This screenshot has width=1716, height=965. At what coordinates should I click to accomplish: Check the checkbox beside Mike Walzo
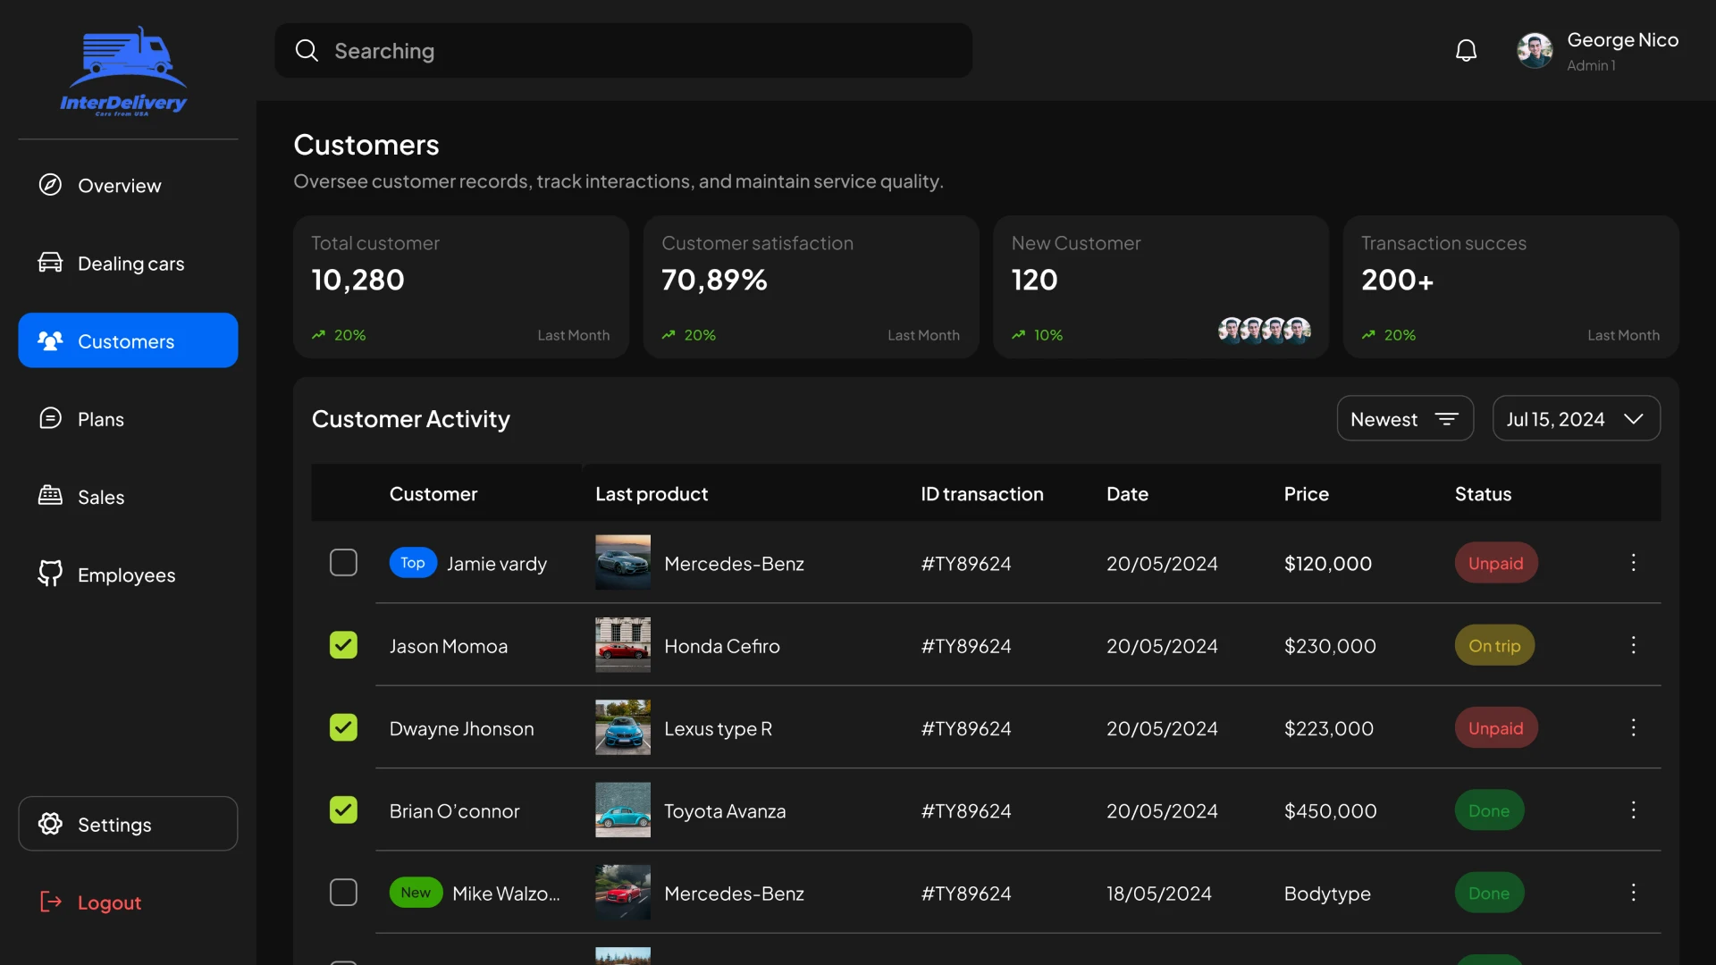pos(343,892)
